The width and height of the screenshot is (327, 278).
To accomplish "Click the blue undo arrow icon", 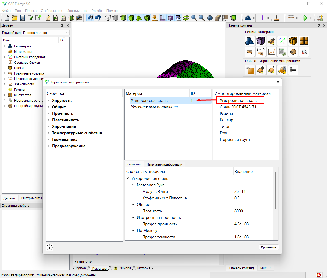I will click(98, 18).
